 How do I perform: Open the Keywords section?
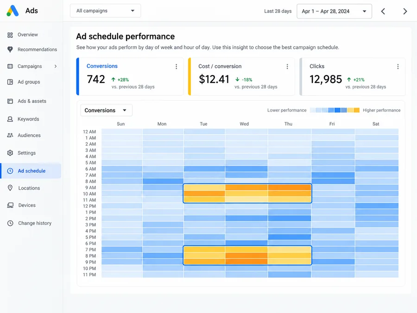(28, 119)
